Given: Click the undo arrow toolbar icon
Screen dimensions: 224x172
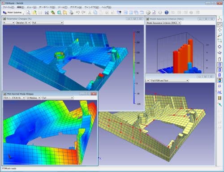Looking at the screenshot, I should [x=78, y=13].
